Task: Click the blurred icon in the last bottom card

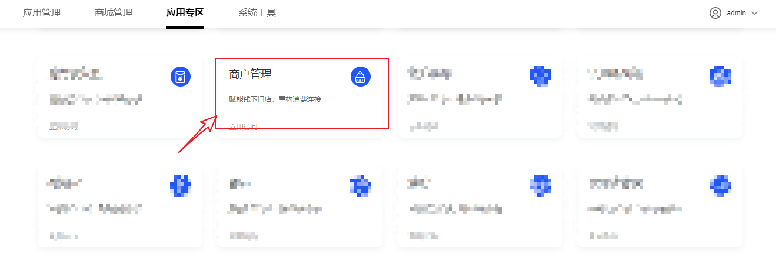Action: tap(721, 185)
